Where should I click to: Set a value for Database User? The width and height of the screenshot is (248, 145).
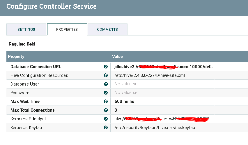127,84
